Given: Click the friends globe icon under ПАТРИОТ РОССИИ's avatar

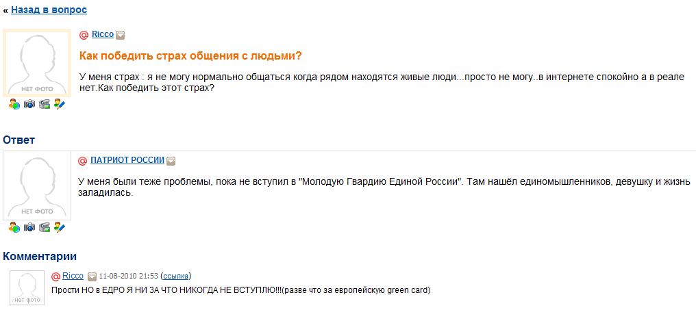Looking at the screenshot, I should (x=14, y=227).
